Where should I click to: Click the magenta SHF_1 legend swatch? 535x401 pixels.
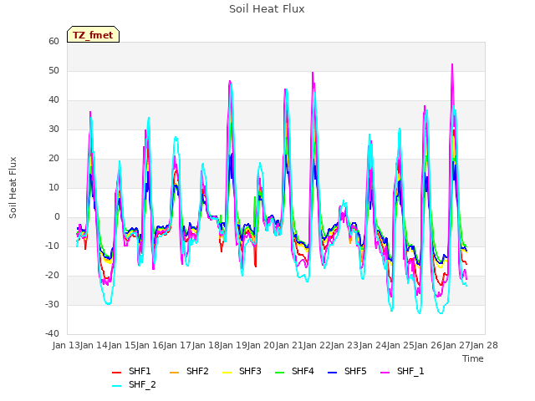coord(385,373)
